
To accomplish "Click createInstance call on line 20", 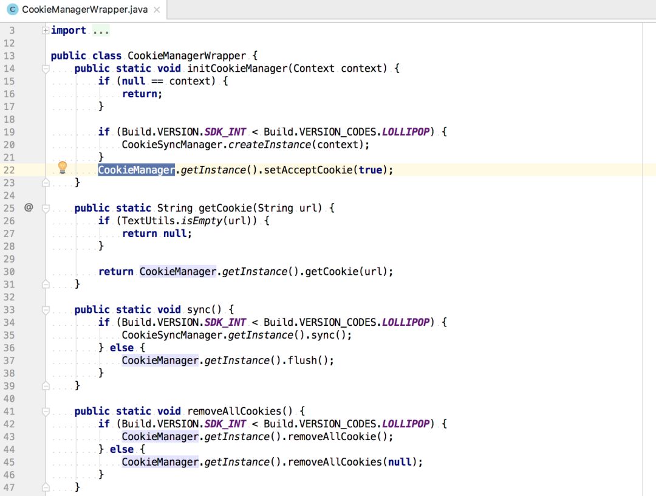I will (270, 145).
